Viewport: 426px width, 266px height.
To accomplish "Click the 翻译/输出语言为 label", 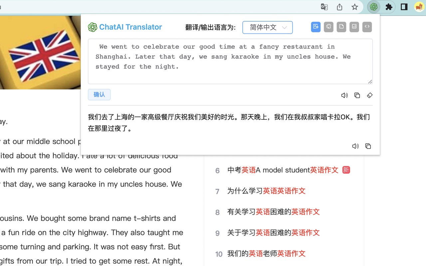I will pyautogui.click(x=210, y=27).
